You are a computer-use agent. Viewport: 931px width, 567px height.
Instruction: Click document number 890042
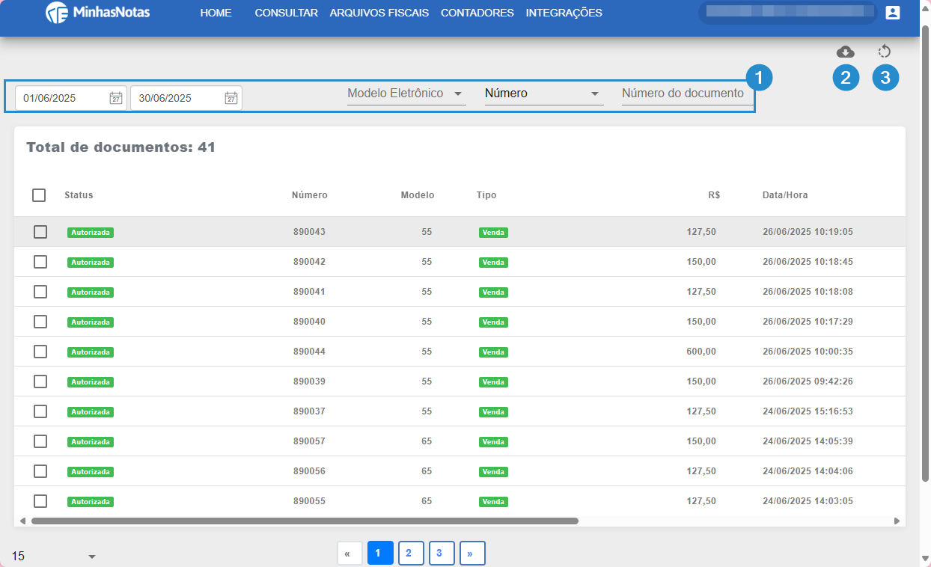tap(309, 262)
